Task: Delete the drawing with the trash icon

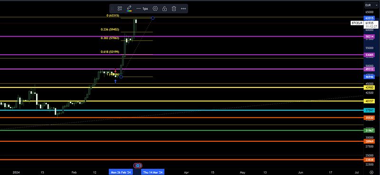Action: [174, 9]
